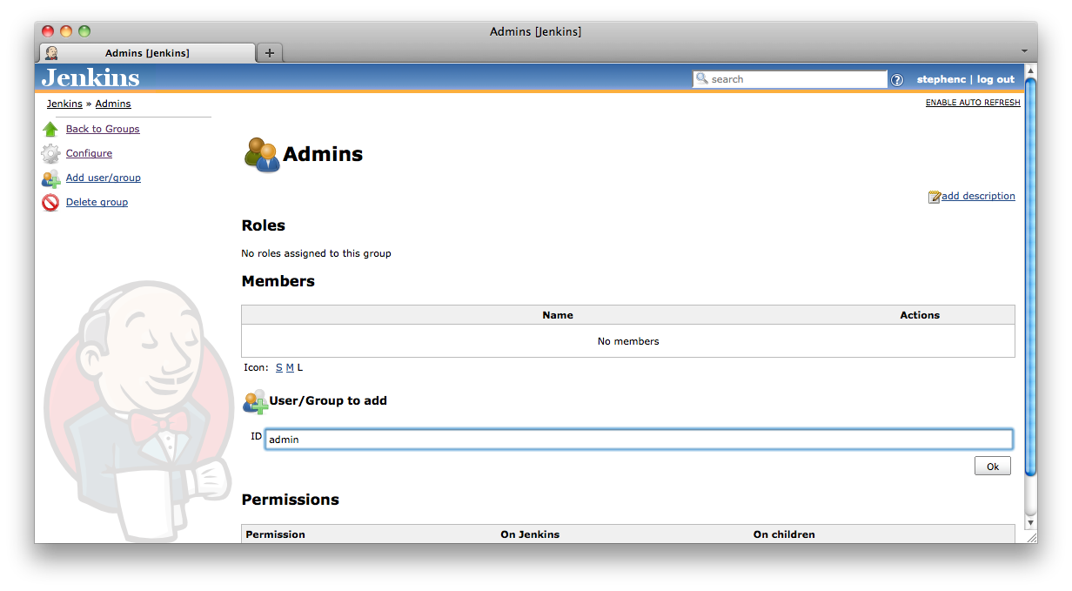Set icon size to M

[290, 367]
